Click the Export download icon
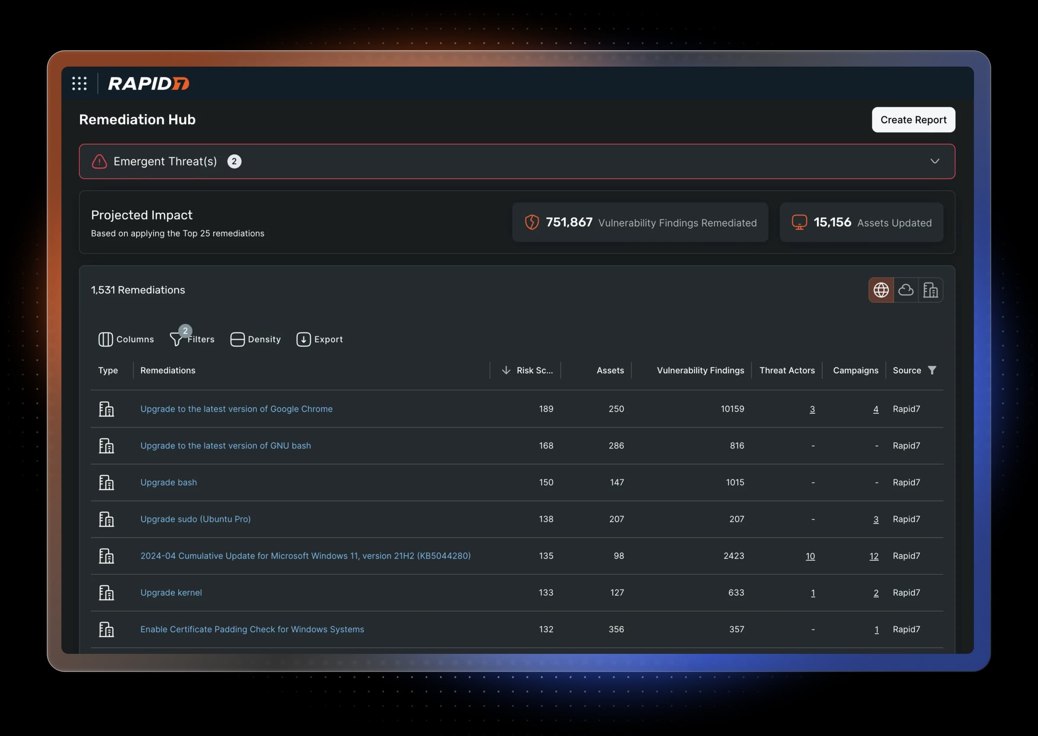 tap(304, 339)
